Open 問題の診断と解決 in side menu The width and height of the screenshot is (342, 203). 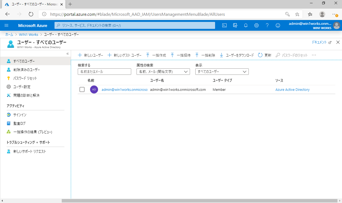pyautogui.click(x=36, y=95)
